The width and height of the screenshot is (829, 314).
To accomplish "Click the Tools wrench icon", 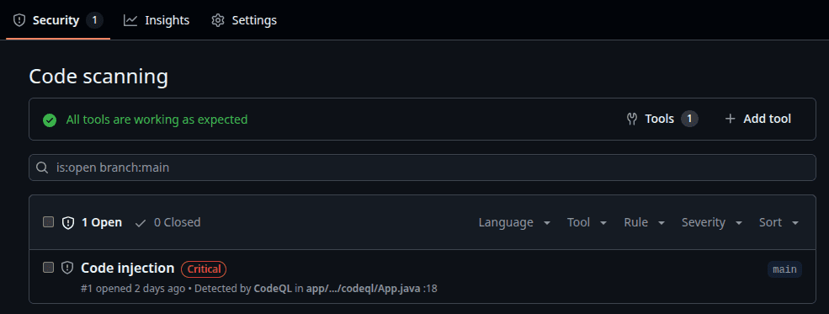I will [631, 119].
